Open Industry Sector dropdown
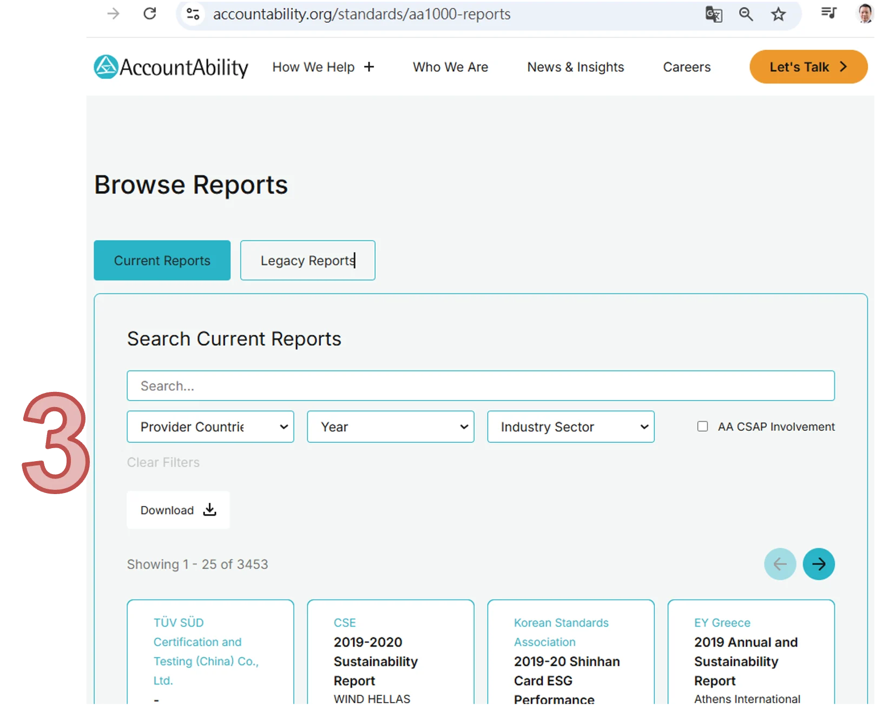Viewport: 875px width, 706px height. coord(570,427)
